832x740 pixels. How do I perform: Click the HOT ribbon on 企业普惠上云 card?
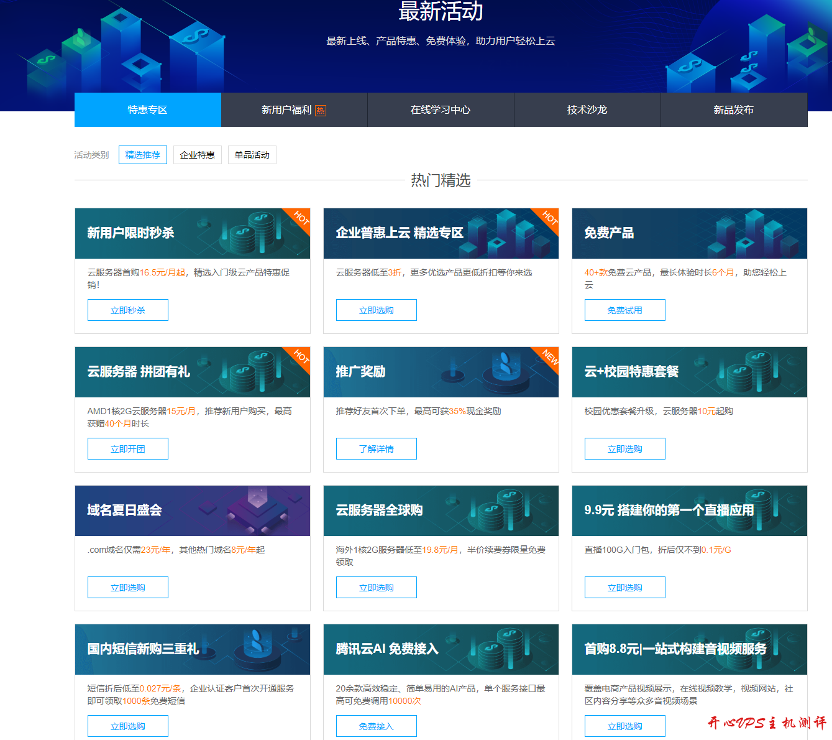coord(549,218)
